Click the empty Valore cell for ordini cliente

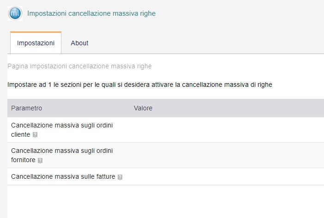[x=222, y=130]
